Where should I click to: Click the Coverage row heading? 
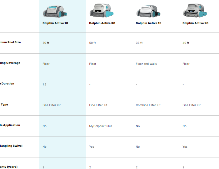click(10, 63)
